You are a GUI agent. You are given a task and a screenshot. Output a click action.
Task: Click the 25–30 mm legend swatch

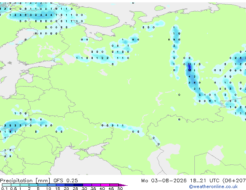pyautogui.click(x=78, y=185)
